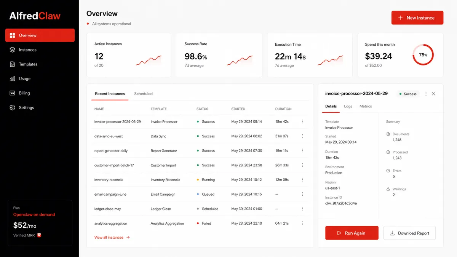Create a New Instance

[x=417, y=18]
